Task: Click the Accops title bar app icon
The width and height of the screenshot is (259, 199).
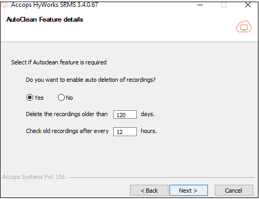Action: pyautogui.click(x=4, y=5)
